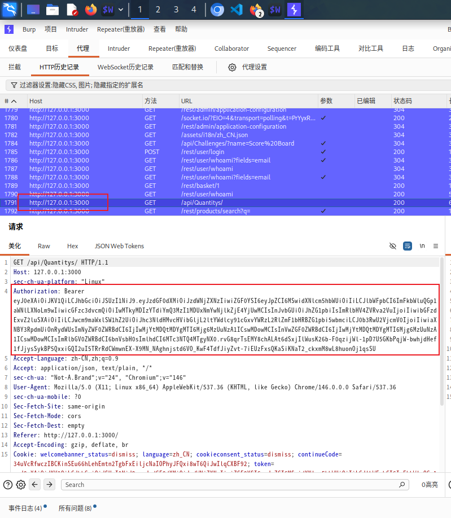Select history row 1785 POST /rest/user/login
The width and height of the screenshot is (451, 518).
(x=225, y=152)
